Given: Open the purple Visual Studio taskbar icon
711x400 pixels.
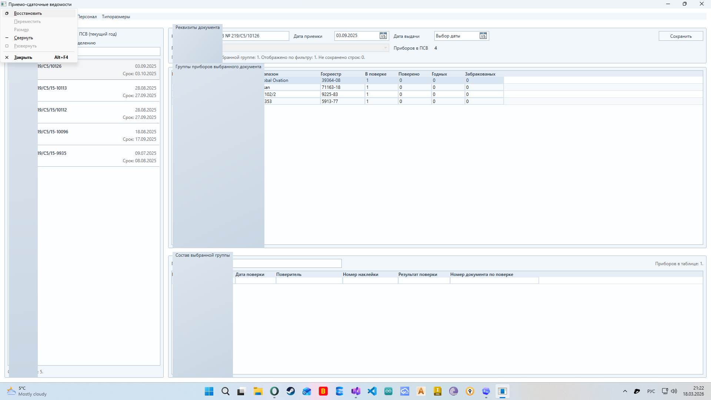Looking at the screenshot, I should pyautogui.click(x=356, y=391).
